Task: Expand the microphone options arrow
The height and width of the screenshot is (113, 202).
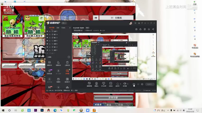Action: pyautogui.click(x=120, y=84)
